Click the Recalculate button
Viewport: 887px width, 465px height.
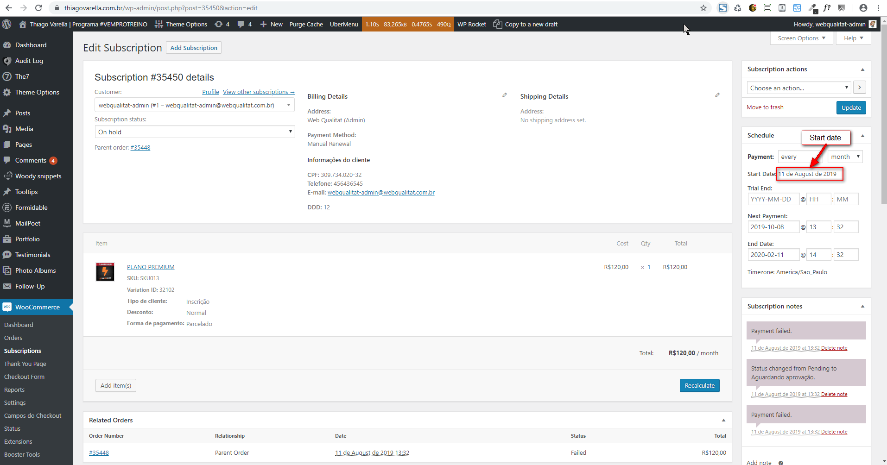click(x=699, y=385)
